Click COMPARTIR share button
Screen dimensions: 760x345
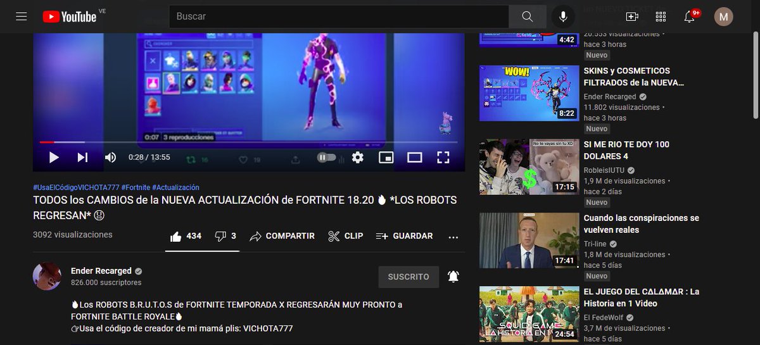tap(282, 236)
